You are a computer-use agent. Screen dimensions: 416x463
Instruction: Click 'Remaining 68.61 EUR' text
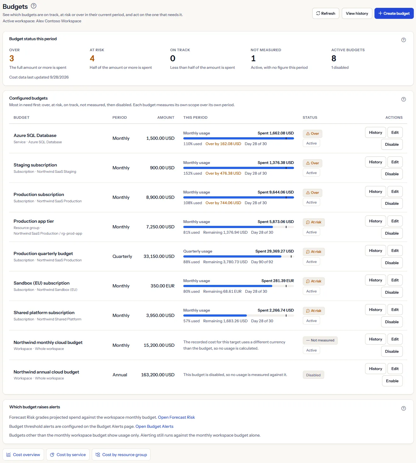(x=222, y=291)
